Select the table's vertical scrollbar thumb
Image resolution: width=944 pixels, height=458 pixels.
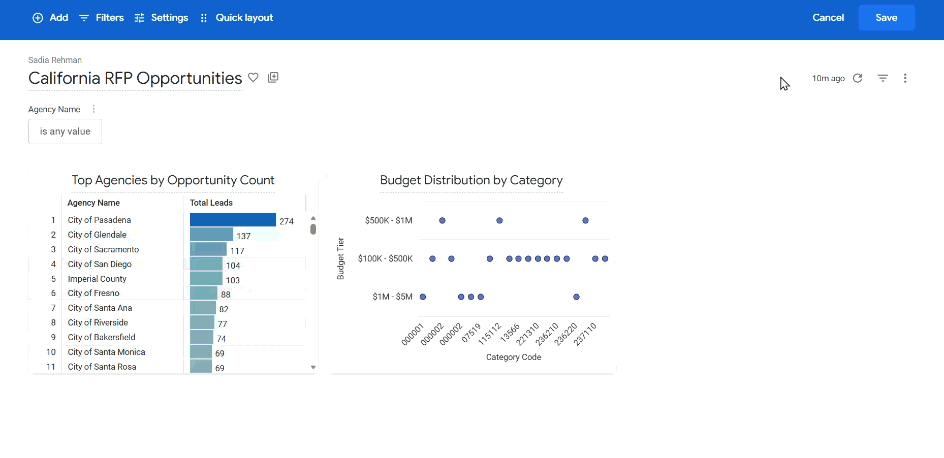pyautogui.click(x=313, y=229)
